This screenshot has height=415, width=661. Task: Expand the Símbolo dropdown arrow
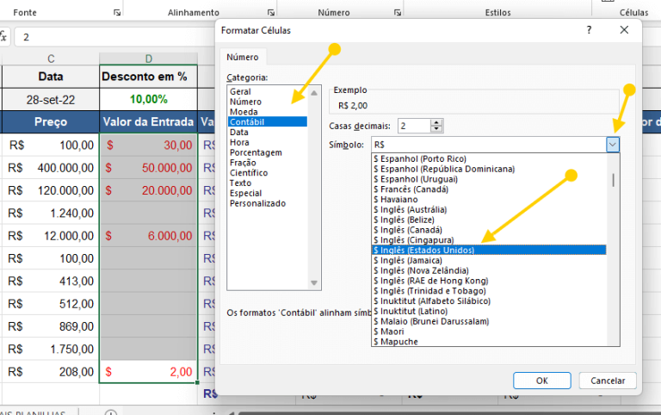612,145
